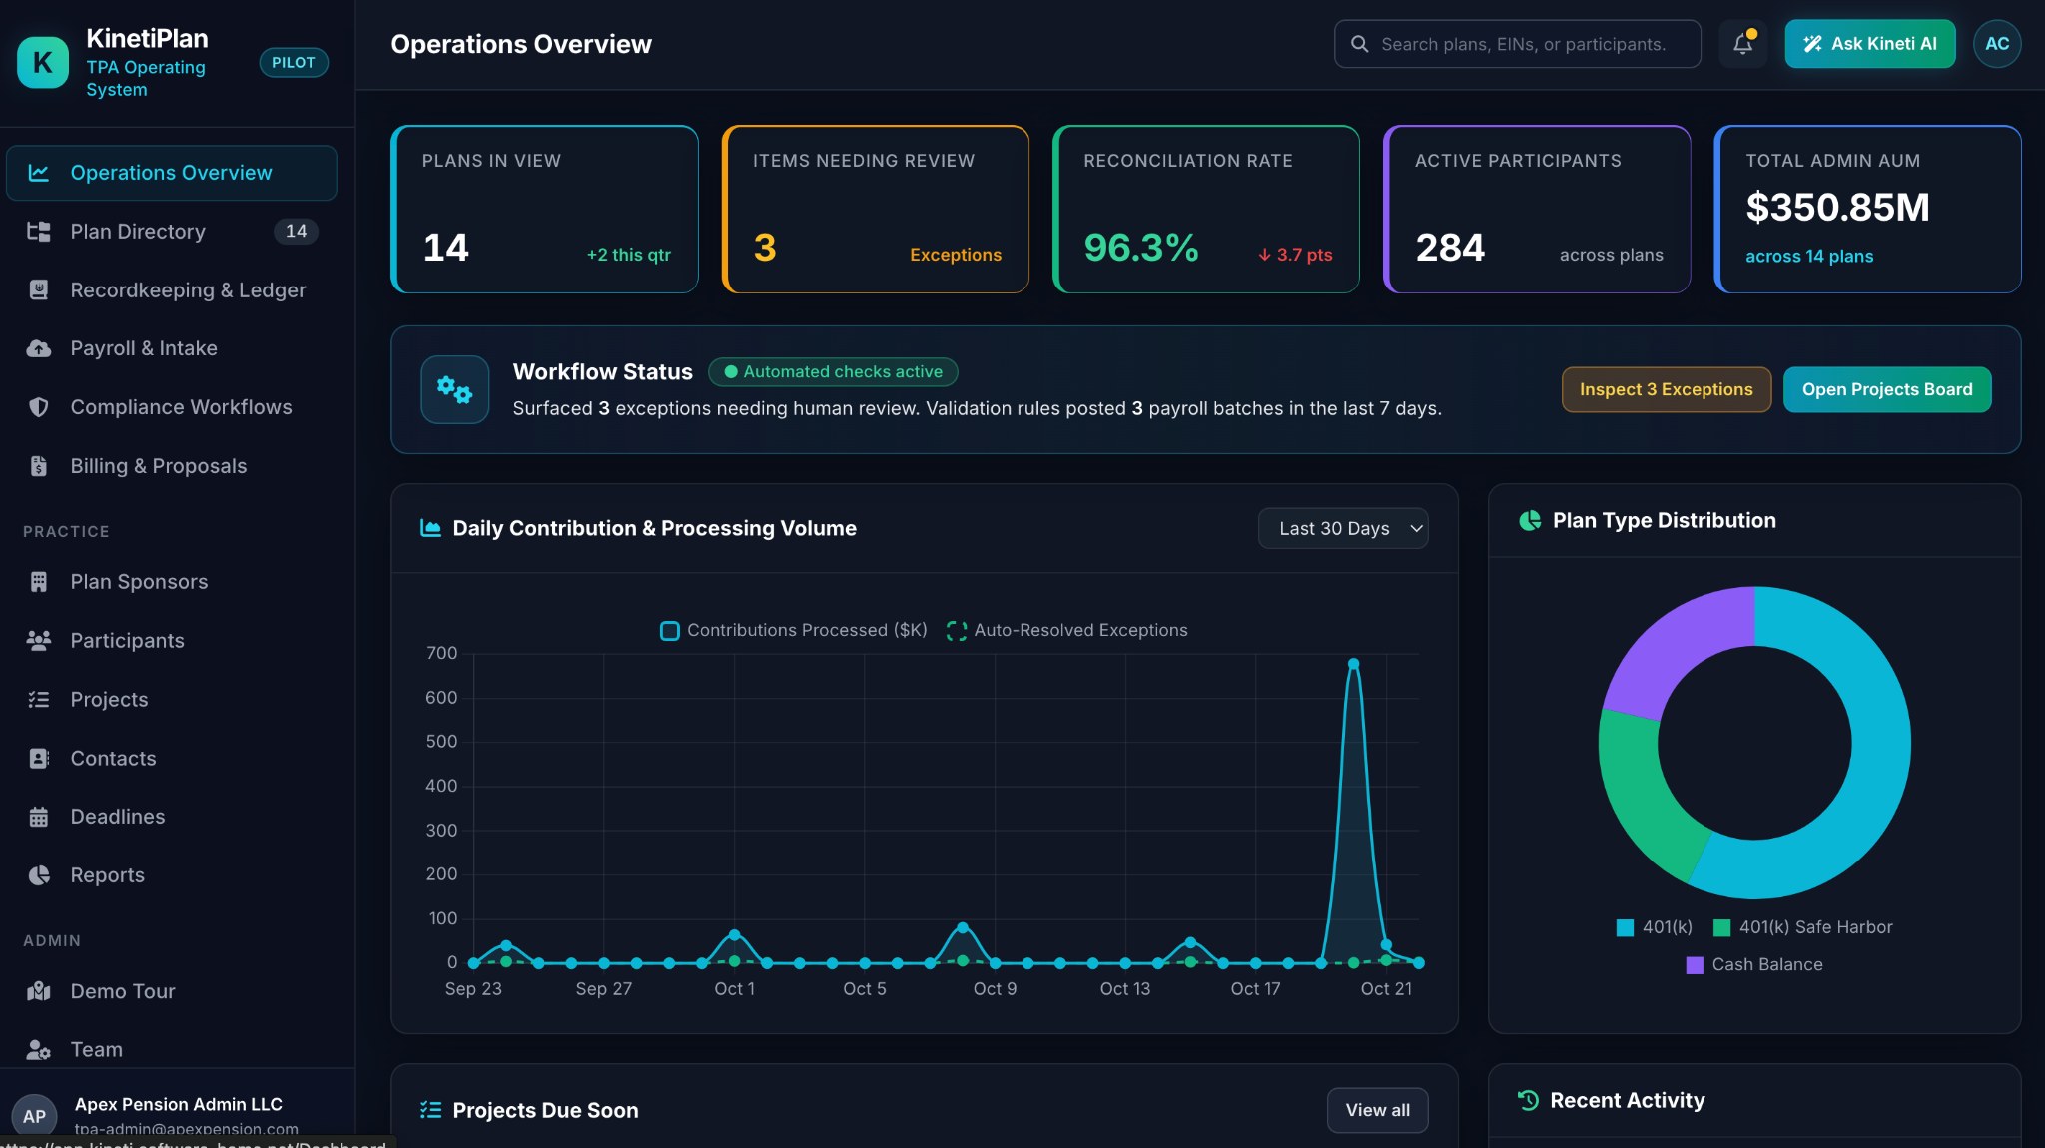Open Compliance Workflows menu item
Screen dimensions: 2045x1148
[172, 407]
